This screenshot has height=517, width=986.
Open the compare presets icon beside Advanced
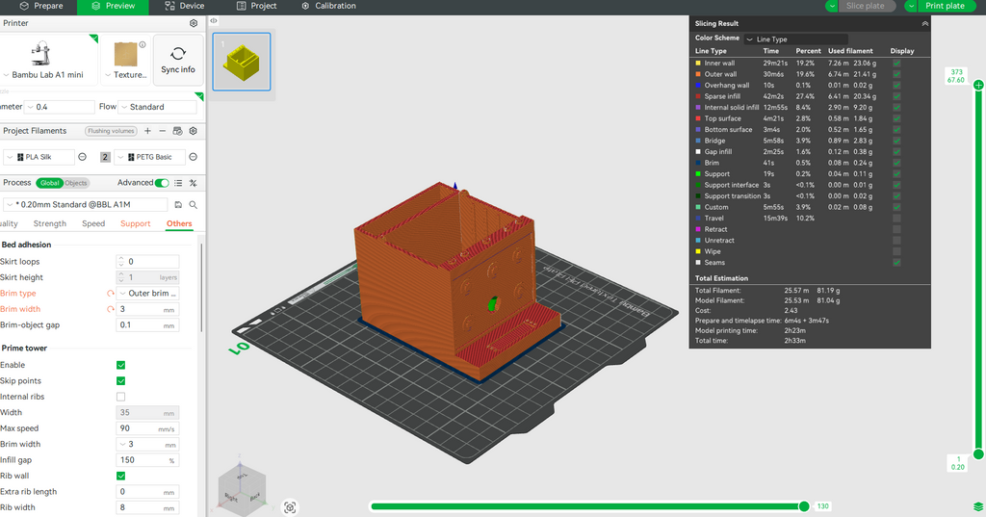click(x=194, y=183)
